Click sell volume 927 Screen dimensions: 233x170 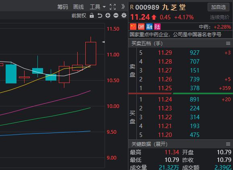(194, 53)
